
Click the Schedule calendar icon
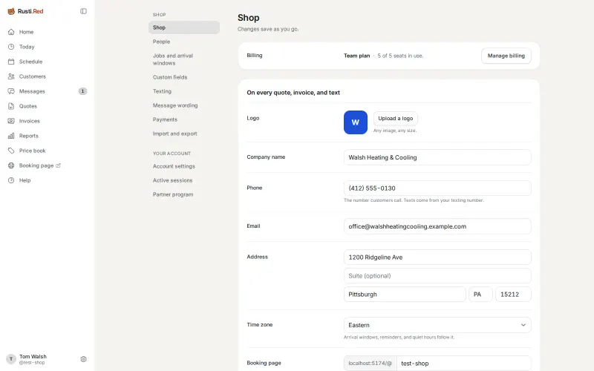click(11, 62)
